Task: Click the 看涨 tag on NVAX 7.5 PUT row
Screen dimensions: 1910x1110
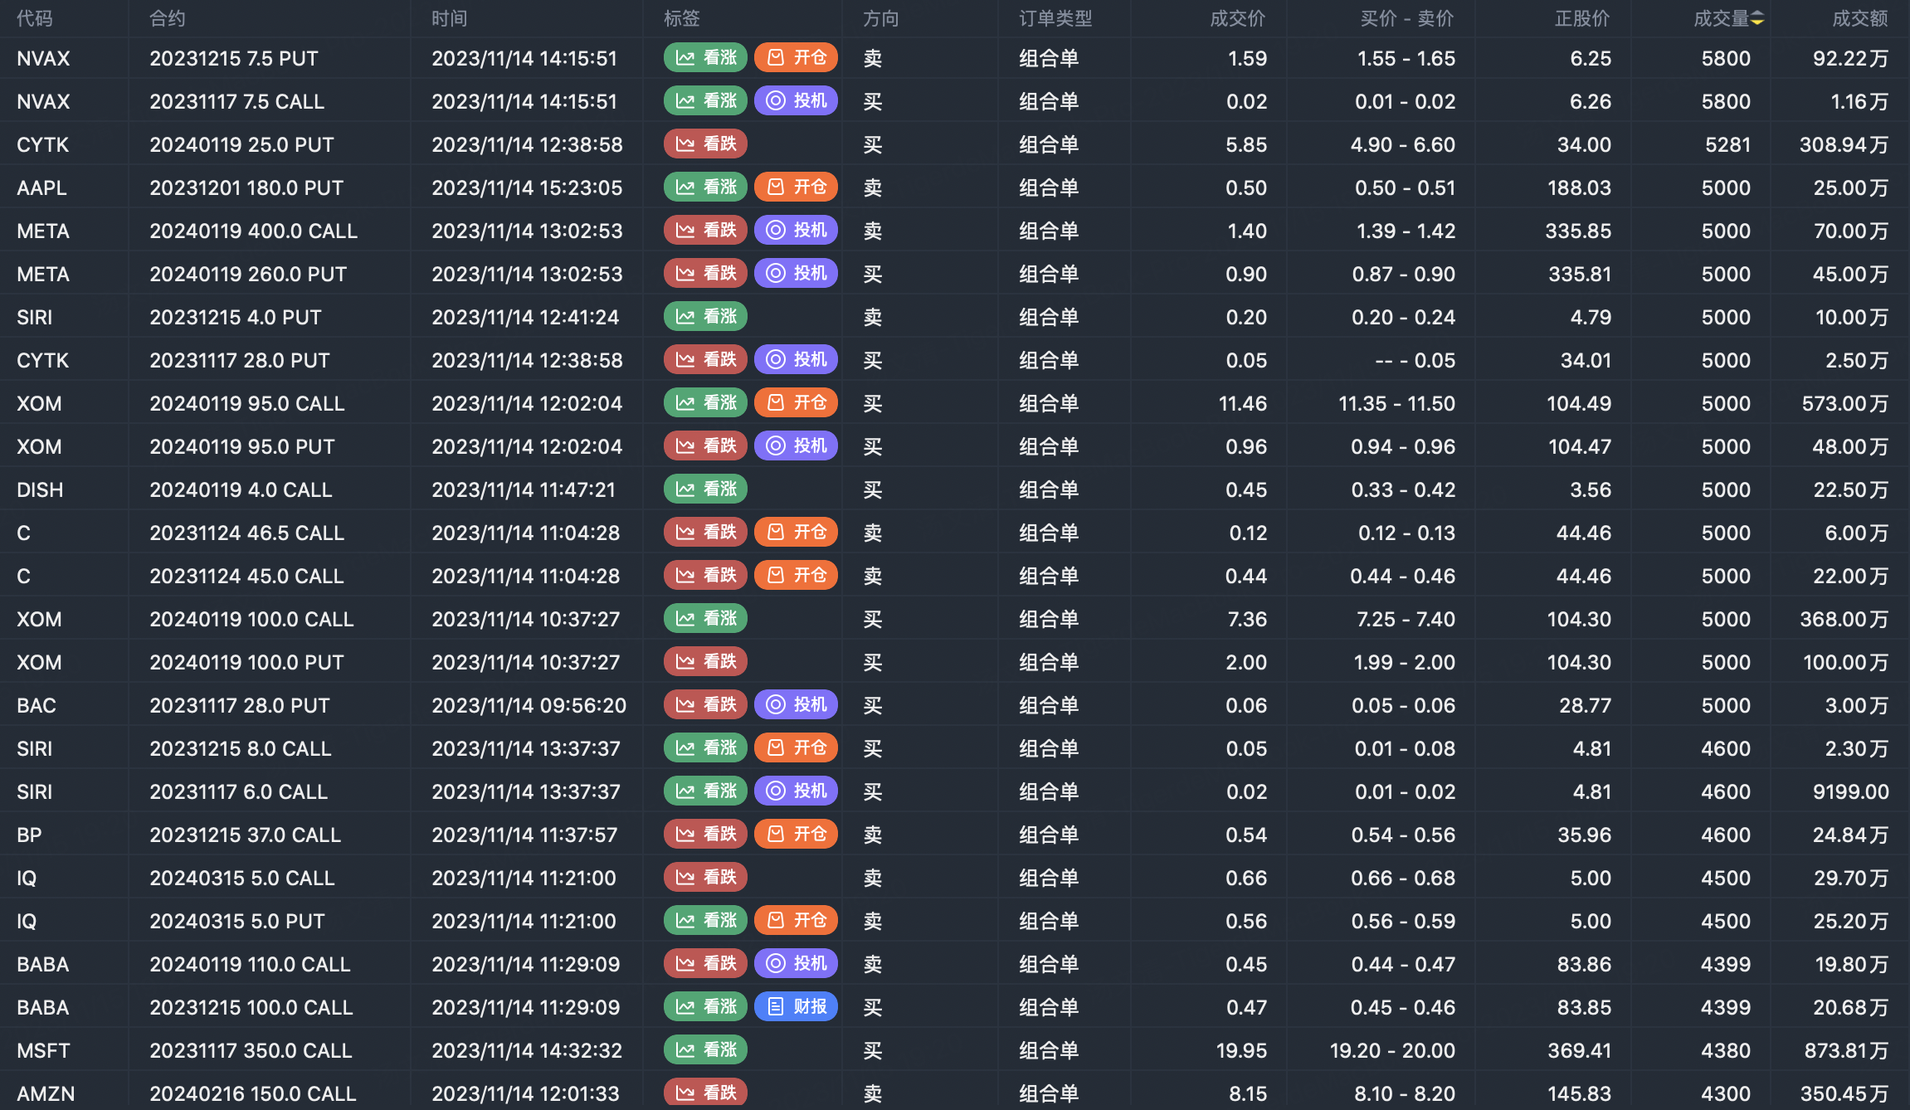Action: click(x=706, y=57)
